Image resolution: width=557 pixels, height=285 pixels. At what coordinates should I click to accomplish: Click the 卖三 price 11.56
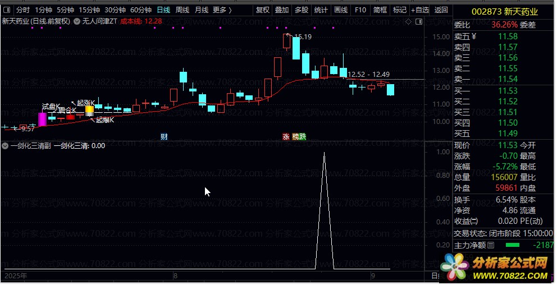(x=508, y=57)
